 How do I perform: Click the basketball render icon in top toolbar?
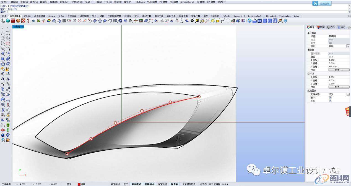click(x=18, y=21)
